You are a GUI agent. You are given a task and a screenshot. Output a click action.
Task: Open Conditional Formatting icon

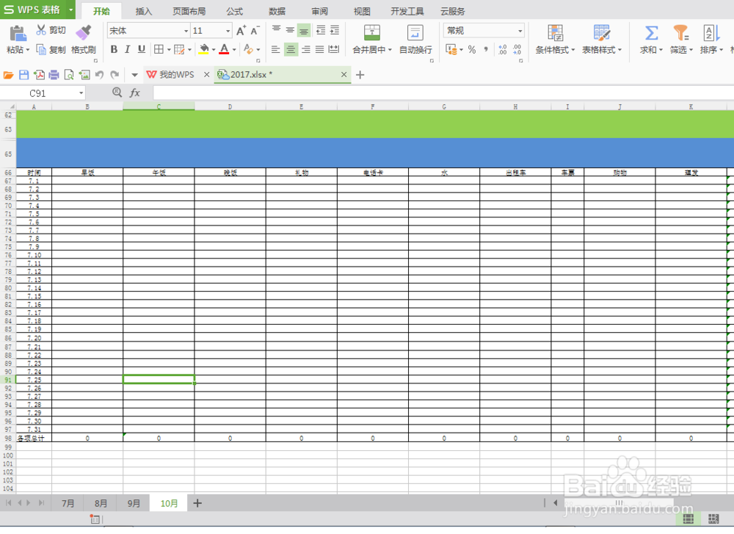tap(555, 33)
